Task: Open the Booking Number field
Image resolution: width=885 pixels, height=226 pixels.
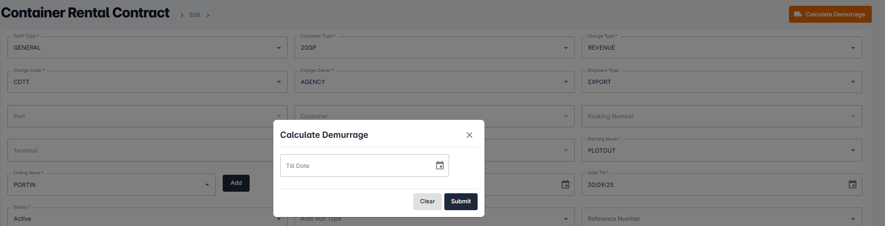Action: (x=721, y=116)
